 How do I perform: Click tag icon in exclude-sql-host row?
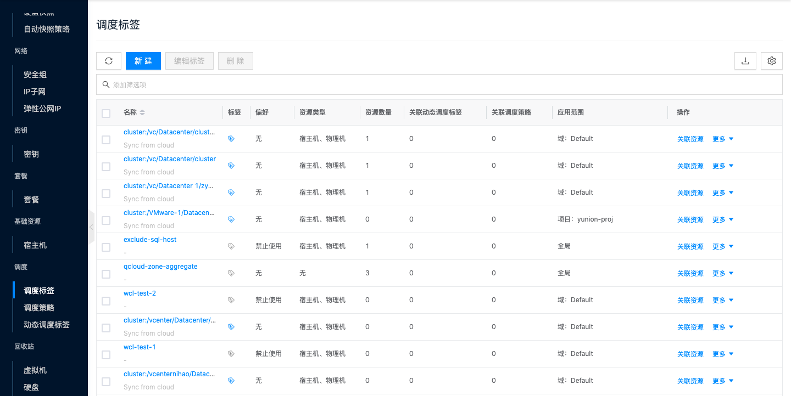click(231, 246)
